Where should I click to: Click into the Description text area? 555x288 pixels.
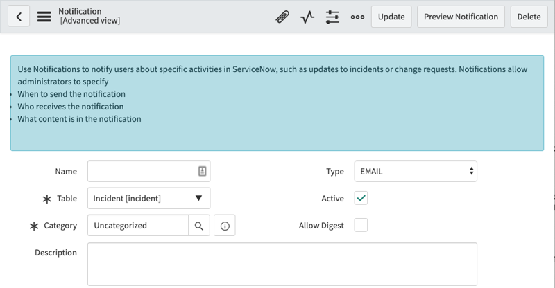point(282,264)
